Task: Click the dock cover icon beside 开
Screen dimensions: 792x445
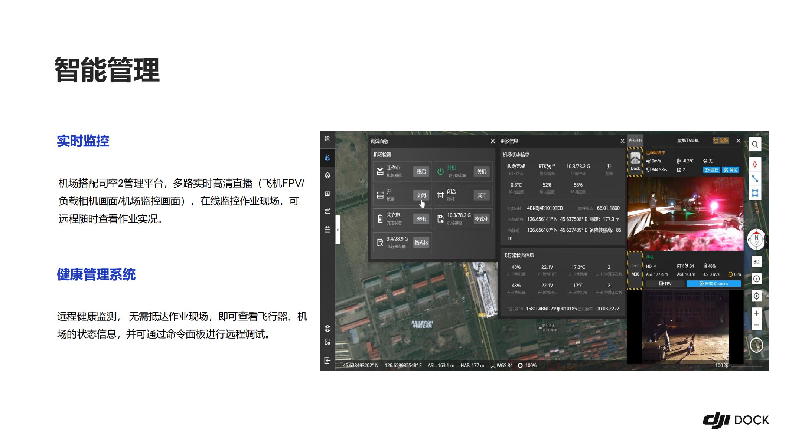Action: click(x=380, y=195)
